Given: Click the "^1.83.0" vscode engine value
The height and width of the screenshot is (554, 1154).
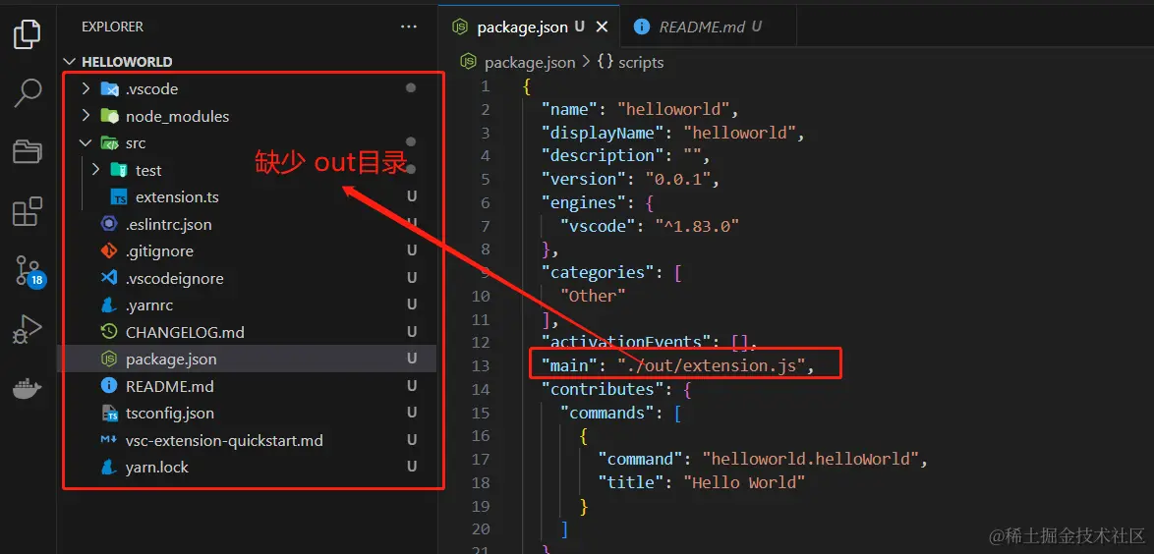Looking at the screenshot, I should (697, 226).
